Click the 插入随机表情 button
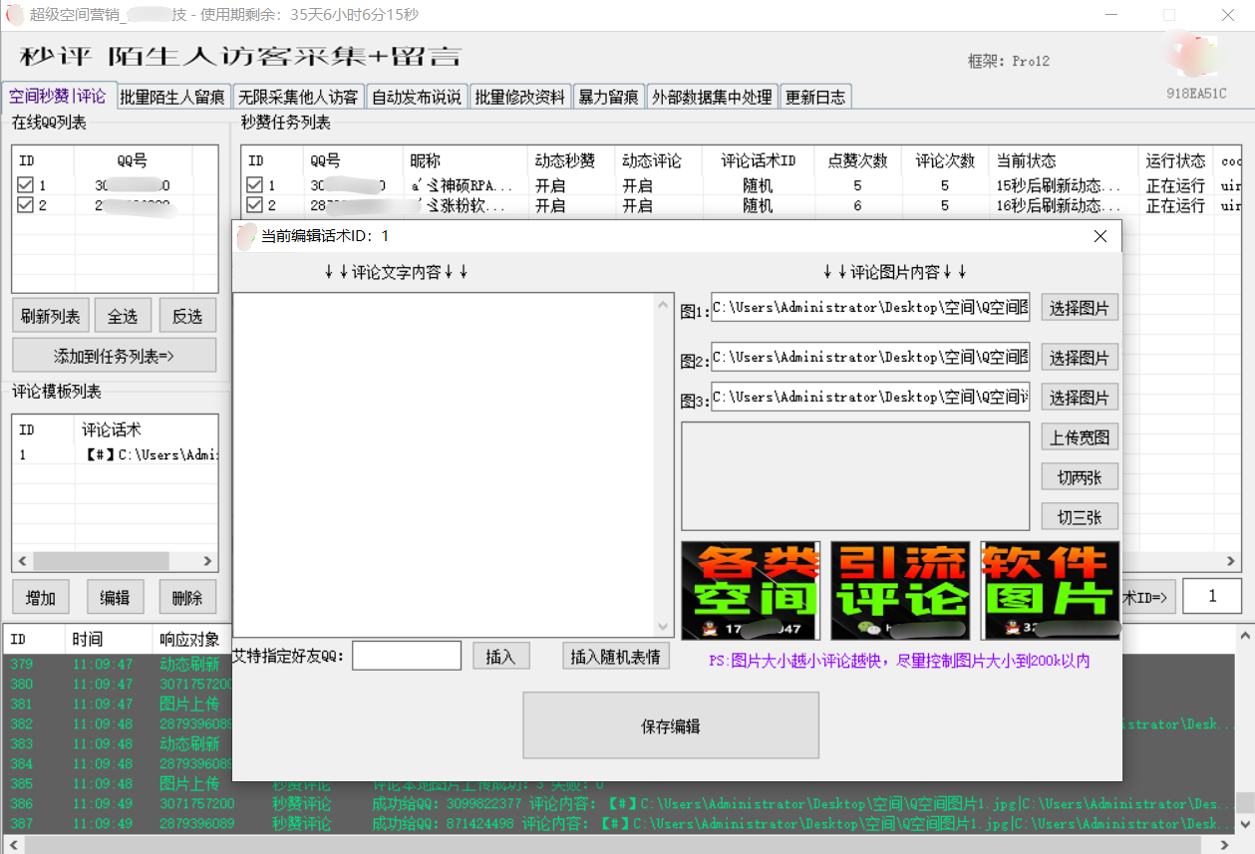 pyautogui.click(x=615, y=657)
